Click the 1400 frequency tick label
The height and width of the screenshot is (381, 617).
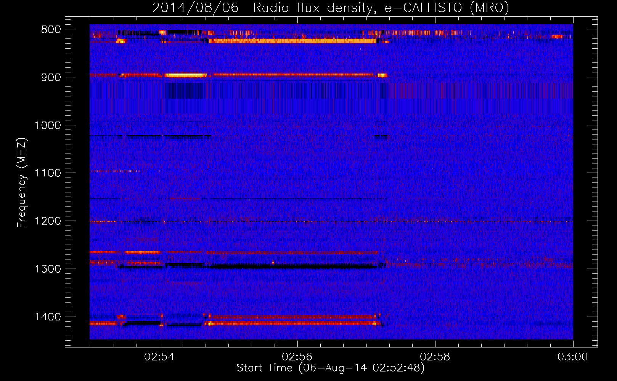(x=48, y=317)
